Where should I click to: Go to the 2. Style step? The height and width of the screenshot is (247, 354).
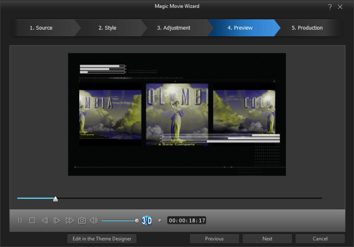(x=108, y=28)
